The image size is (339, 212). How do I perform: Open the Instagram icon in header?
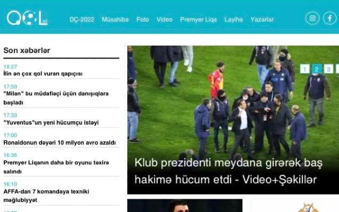coord(312,19)
